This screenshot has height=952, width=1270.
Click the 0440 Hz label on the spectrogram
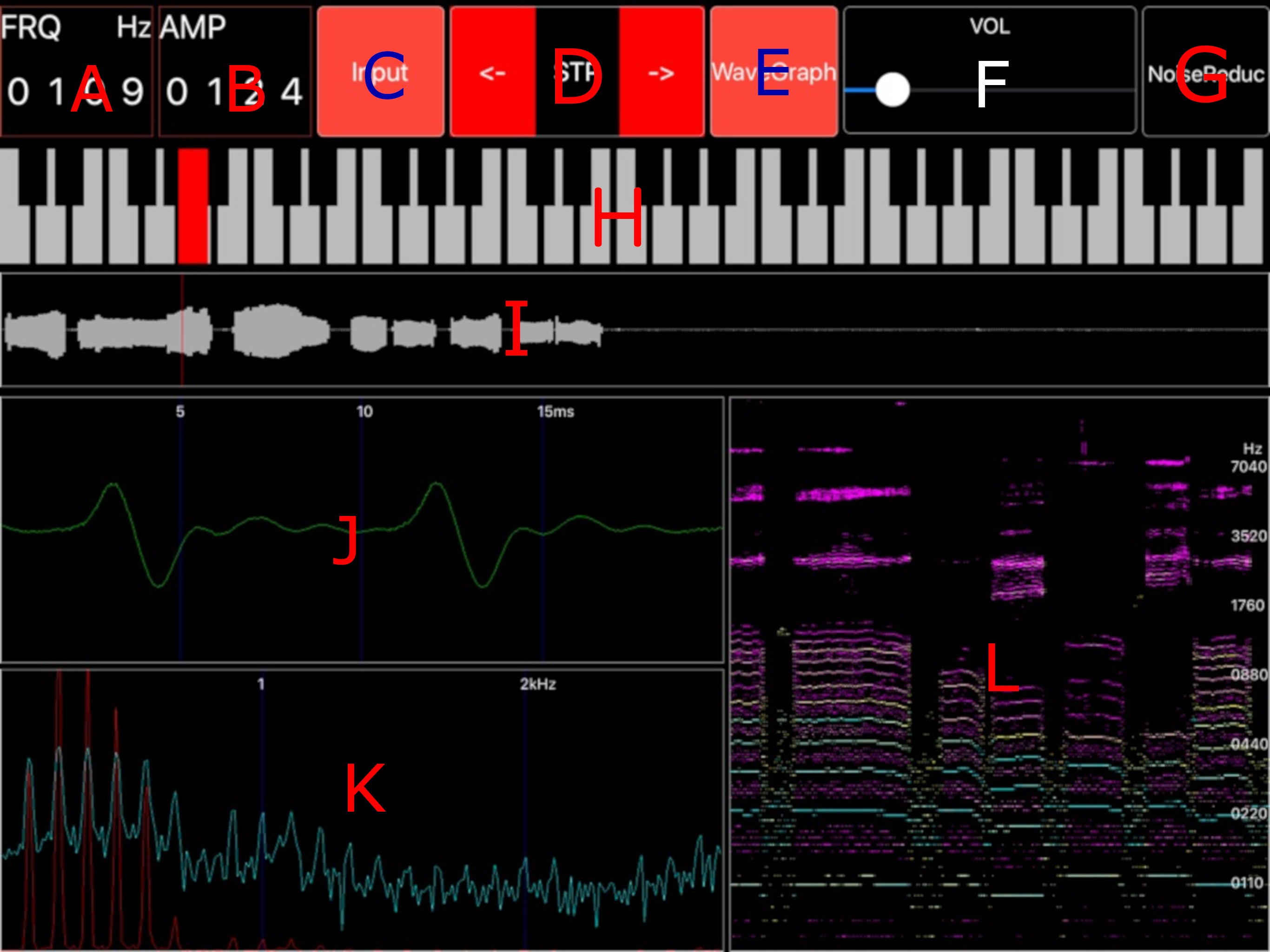[1248, 744]
